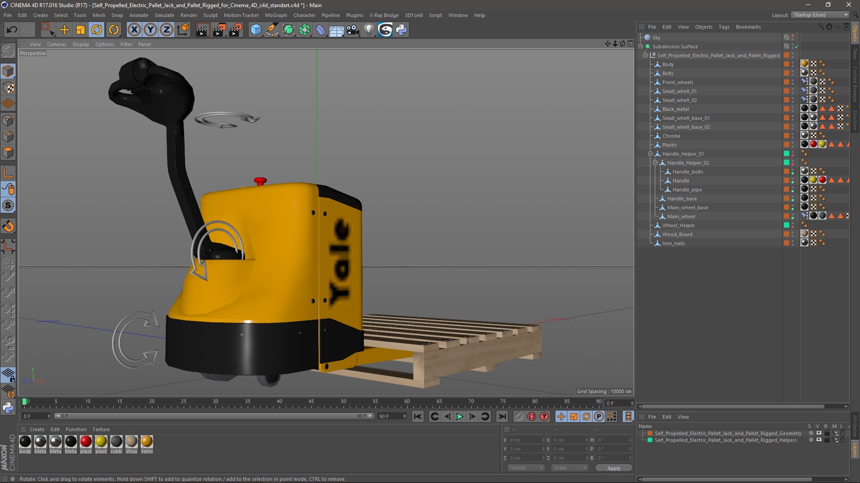Play the animation forward
Screen dimensions: 860x483
click(x=460, y=416)
